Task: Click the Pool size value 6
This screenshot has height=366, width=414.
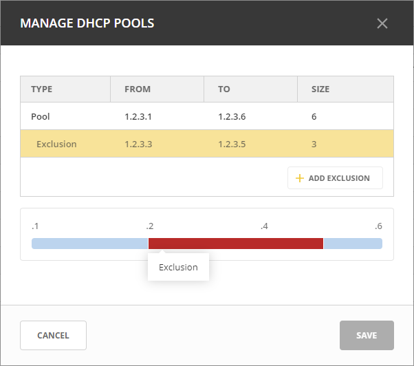Action: [314, 117]
